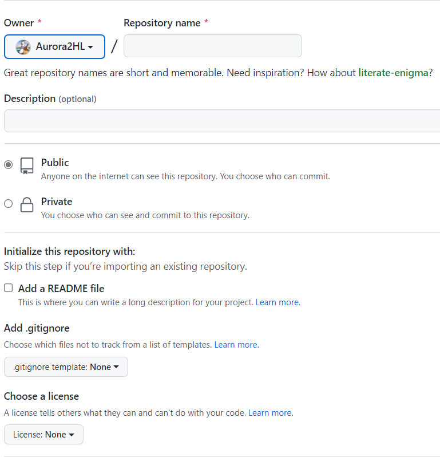
Task: Open the Aurora2HL owner dropdown
Action: (x=54, y=46)
